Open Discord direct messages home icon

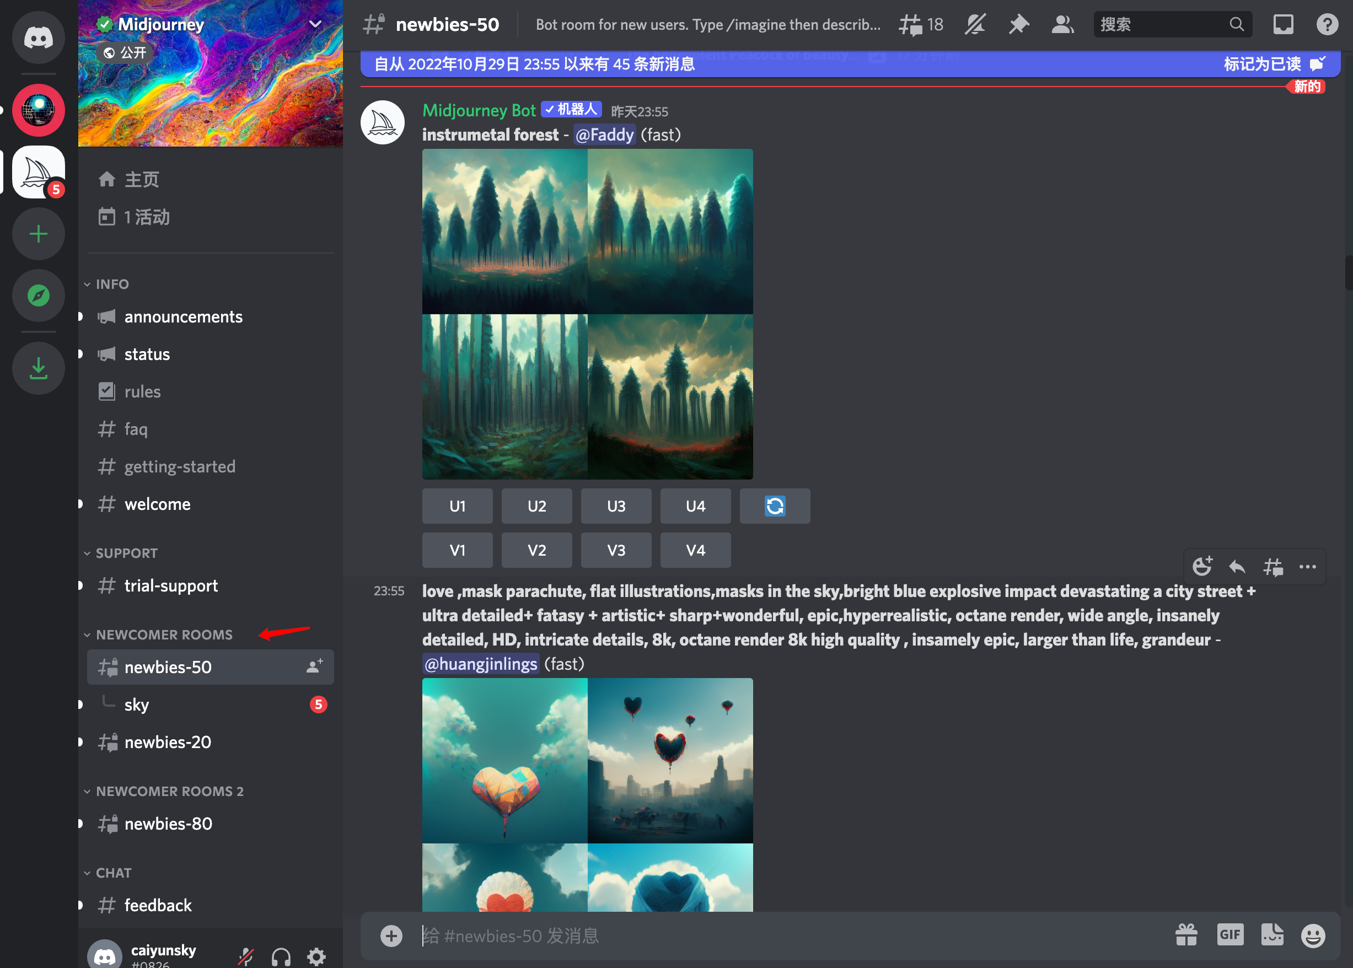[x=38, y=37]
